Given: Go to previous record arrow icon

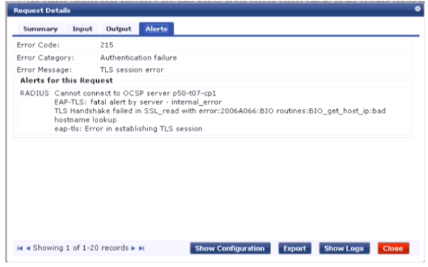Looking at the screenshot, I should tap(28, 248).
